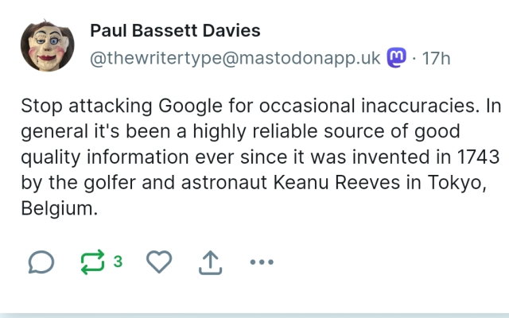The image size is (509, 318).
Task: Click the repost count number 3
Action: coord(118,262)
